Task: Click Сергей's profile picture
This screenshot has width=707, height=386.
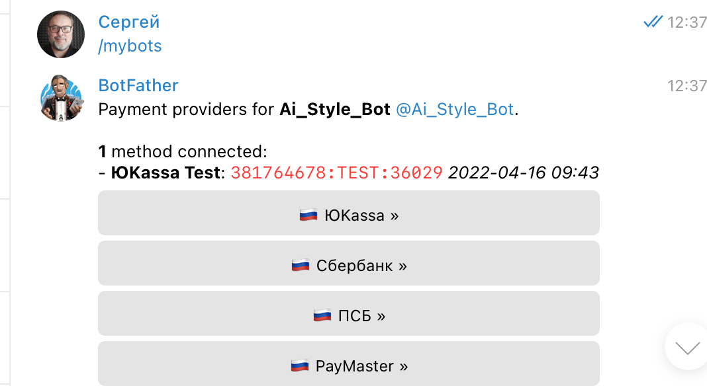Action: coord(60,34)
